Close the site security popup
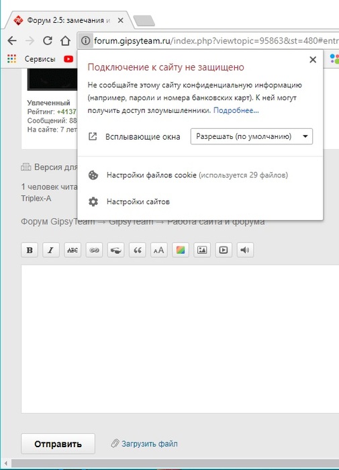The height and width of the screenshot is (470, 339). 313,60
